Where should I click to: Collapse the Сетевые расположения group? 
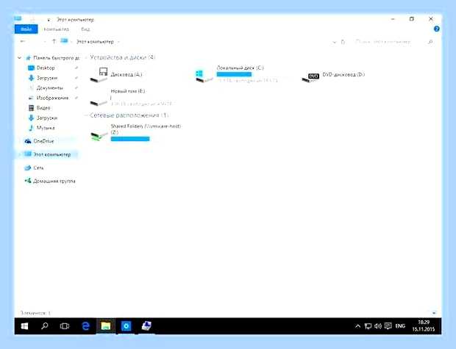tap(86, 115)
